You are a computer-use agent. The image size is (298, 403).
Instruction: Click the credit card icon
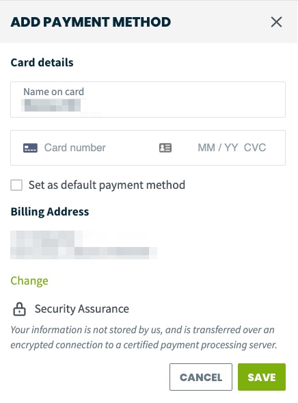[30, 148]
